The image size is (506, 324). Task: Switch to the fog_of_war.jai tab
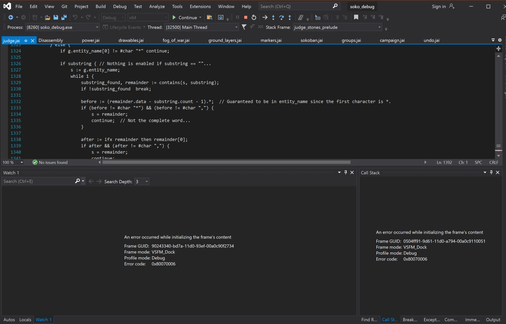point(176,40)
